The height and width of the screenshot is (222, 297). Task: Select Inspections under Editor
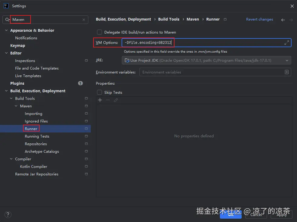pos(25,61)
